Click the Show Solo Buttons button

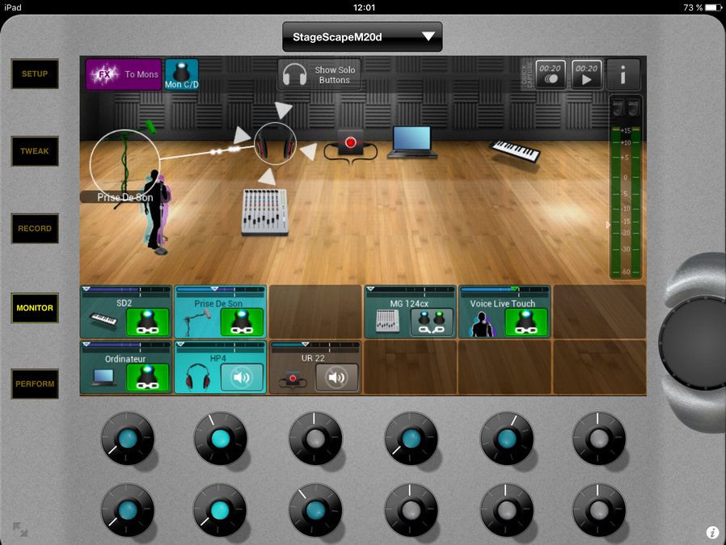321,75
